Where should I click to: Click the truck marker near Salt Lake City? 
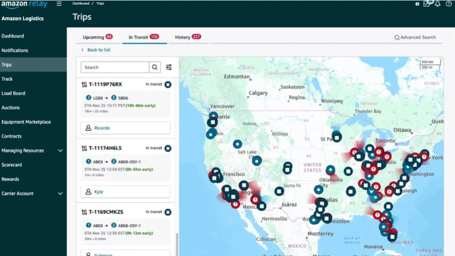[257, 161]
